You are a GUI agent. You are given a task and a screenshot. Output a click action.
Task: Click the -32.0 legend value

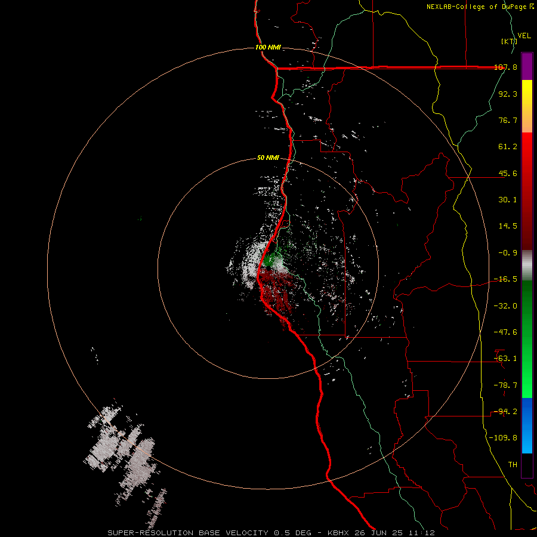(505, 306)
